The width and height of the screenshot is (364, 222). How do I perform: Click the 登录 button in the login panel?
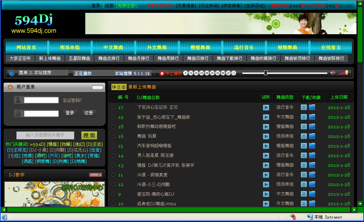(70, 113)
